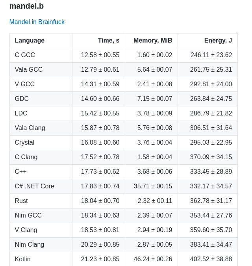Screen dimensions: 252x266
Task: Select the Memory, MiB column header
Action: [153, 40]
